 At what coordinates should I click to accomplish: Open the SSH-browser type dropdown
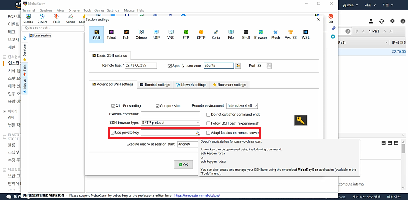click(170, 123)
